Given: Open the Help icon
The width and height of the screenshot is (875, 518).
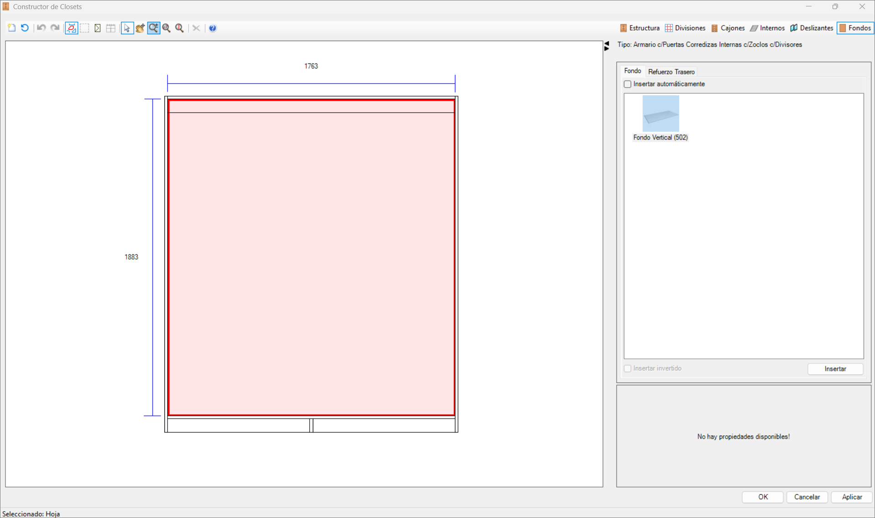Looking at the screenshot, I should 212,28.
